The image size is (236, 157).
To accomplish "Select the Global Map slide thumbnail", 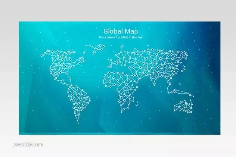I will (119, 78).
